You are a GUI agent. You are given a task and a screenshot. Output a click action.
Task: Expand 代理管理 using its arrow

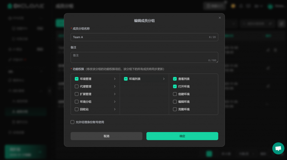pyautogui.click(x=115, y=87)
